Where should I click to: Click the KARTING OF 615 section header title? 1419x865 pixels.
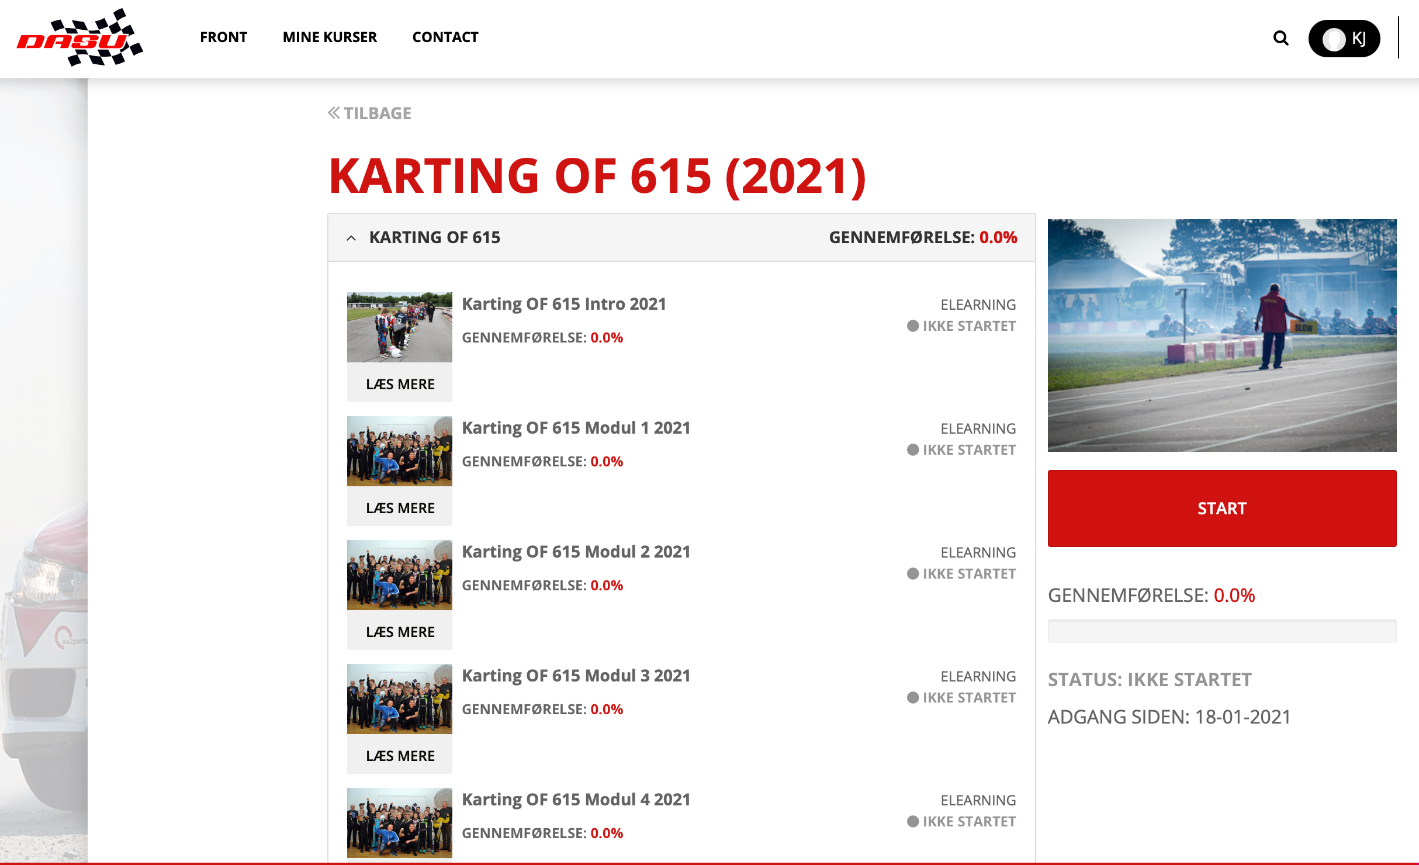coord(435,237)
